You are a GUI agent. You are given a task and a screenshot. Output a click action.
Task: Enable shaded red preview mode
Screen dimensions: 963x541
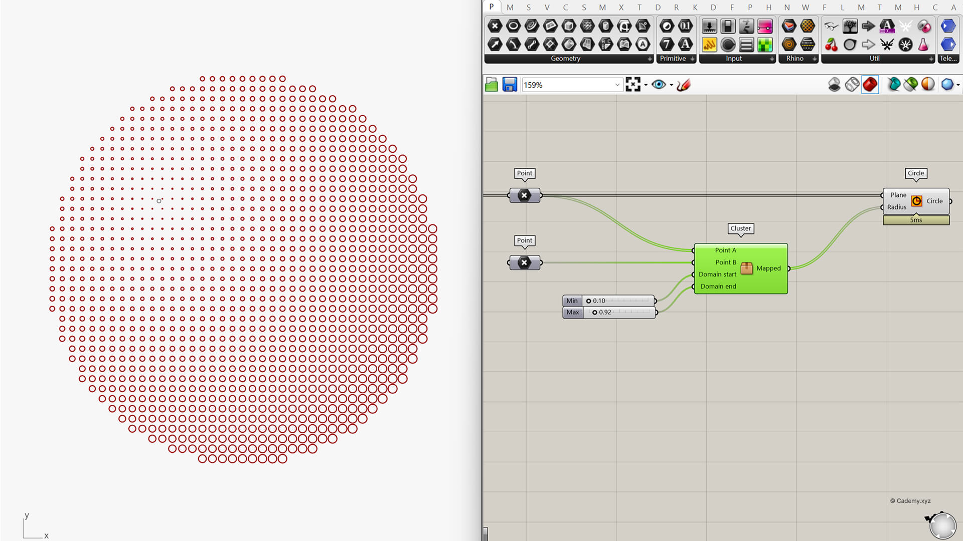[x=870, y=85]
